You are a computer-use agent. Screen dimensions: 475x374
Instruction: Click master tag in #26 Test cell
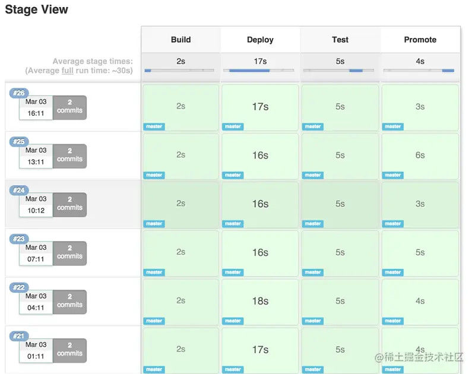pos(313,126)
